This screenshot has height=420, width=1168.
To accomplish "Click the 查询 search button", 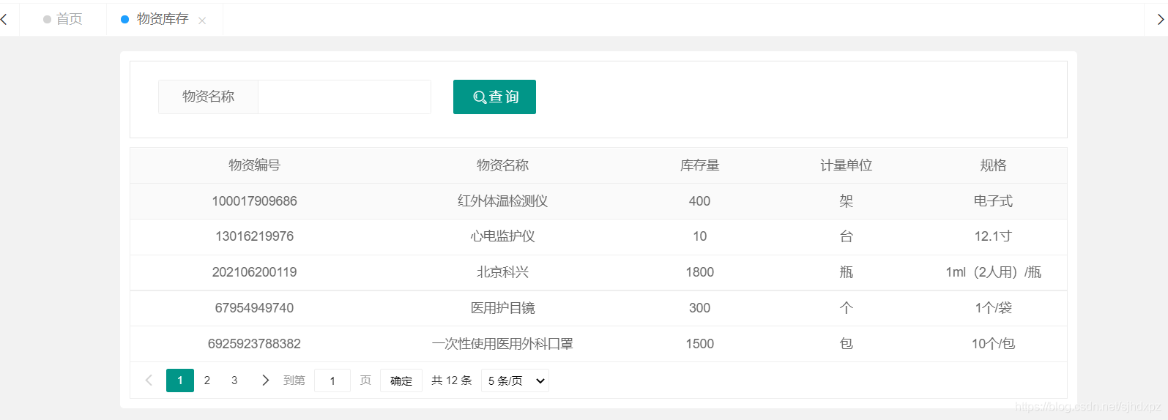I will (x=494, y=97).
